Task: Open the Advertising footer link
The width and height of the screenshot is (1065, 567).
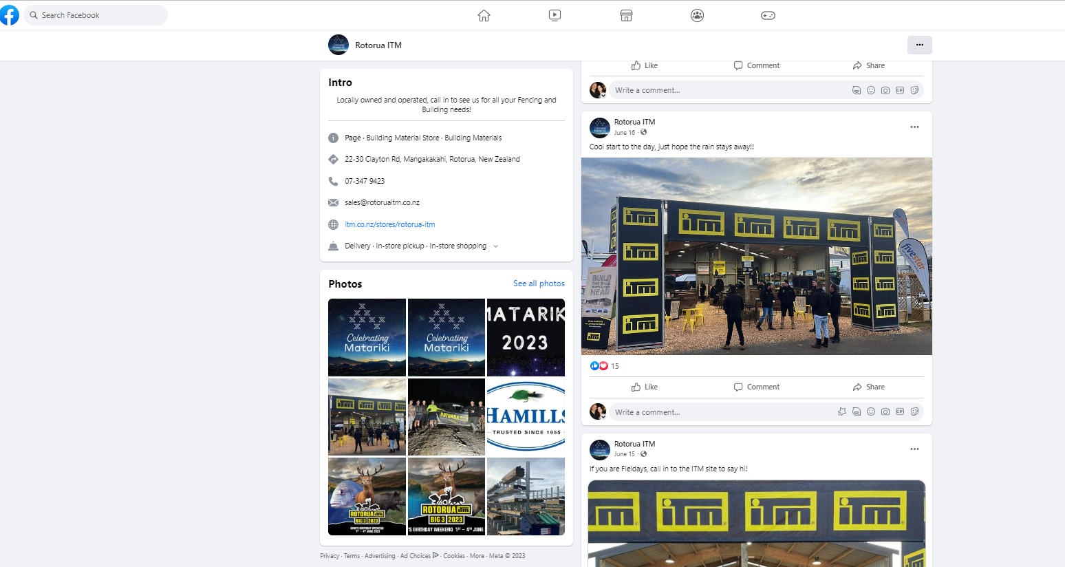Action: point(380,556)
